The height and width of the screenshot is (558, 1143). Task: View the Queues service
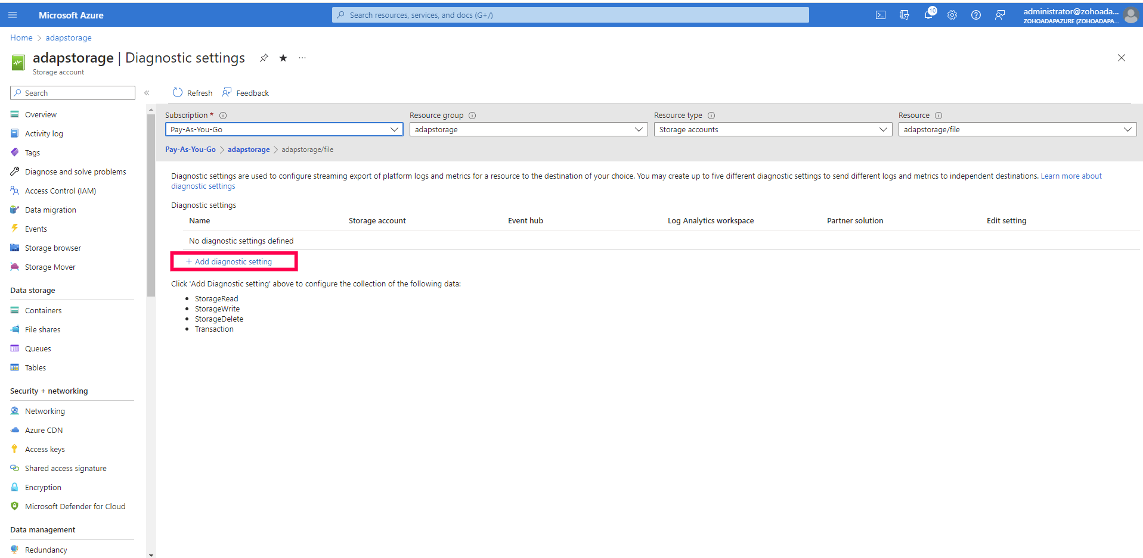tap(37, 348)
